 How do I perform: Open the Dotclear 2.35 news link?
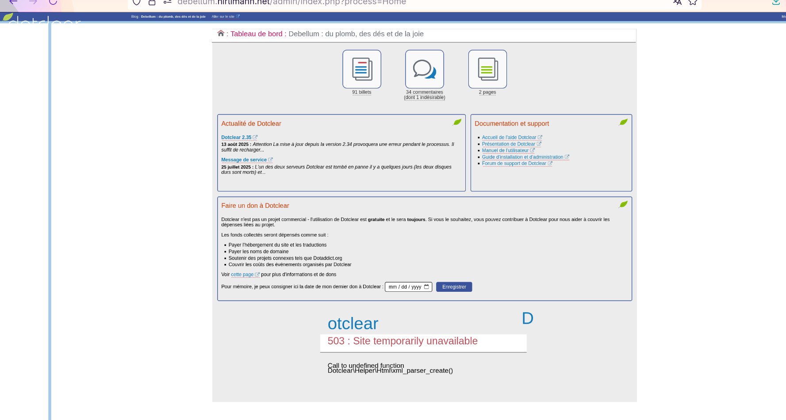[x=236, y=137]
